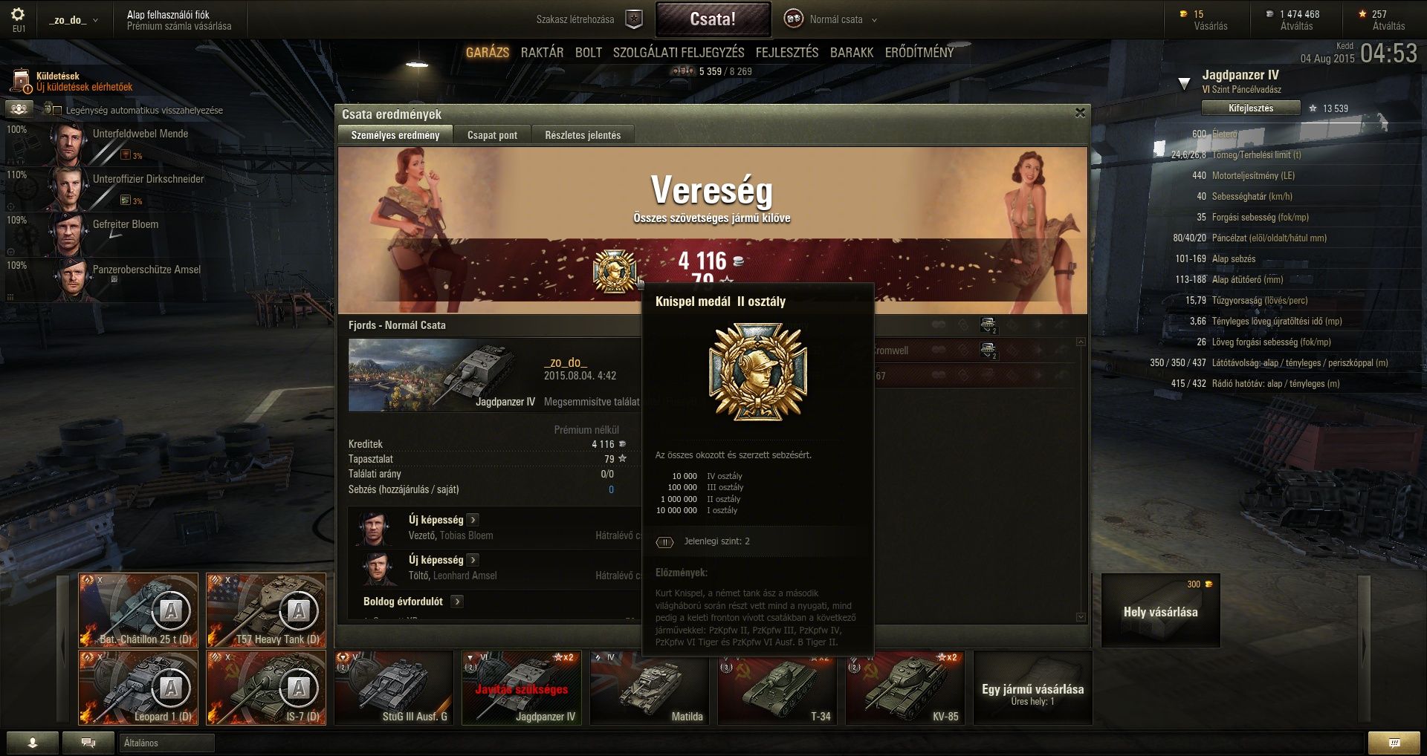Open notification center icon at bottom right
The width and height of the screenshot is (1427, 756).
(1394, 743)
